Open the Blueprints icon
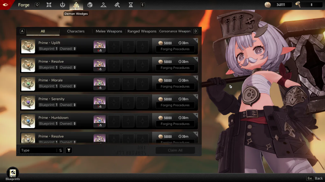The height and width of the screenshot is (182, 325). [13, 173]
